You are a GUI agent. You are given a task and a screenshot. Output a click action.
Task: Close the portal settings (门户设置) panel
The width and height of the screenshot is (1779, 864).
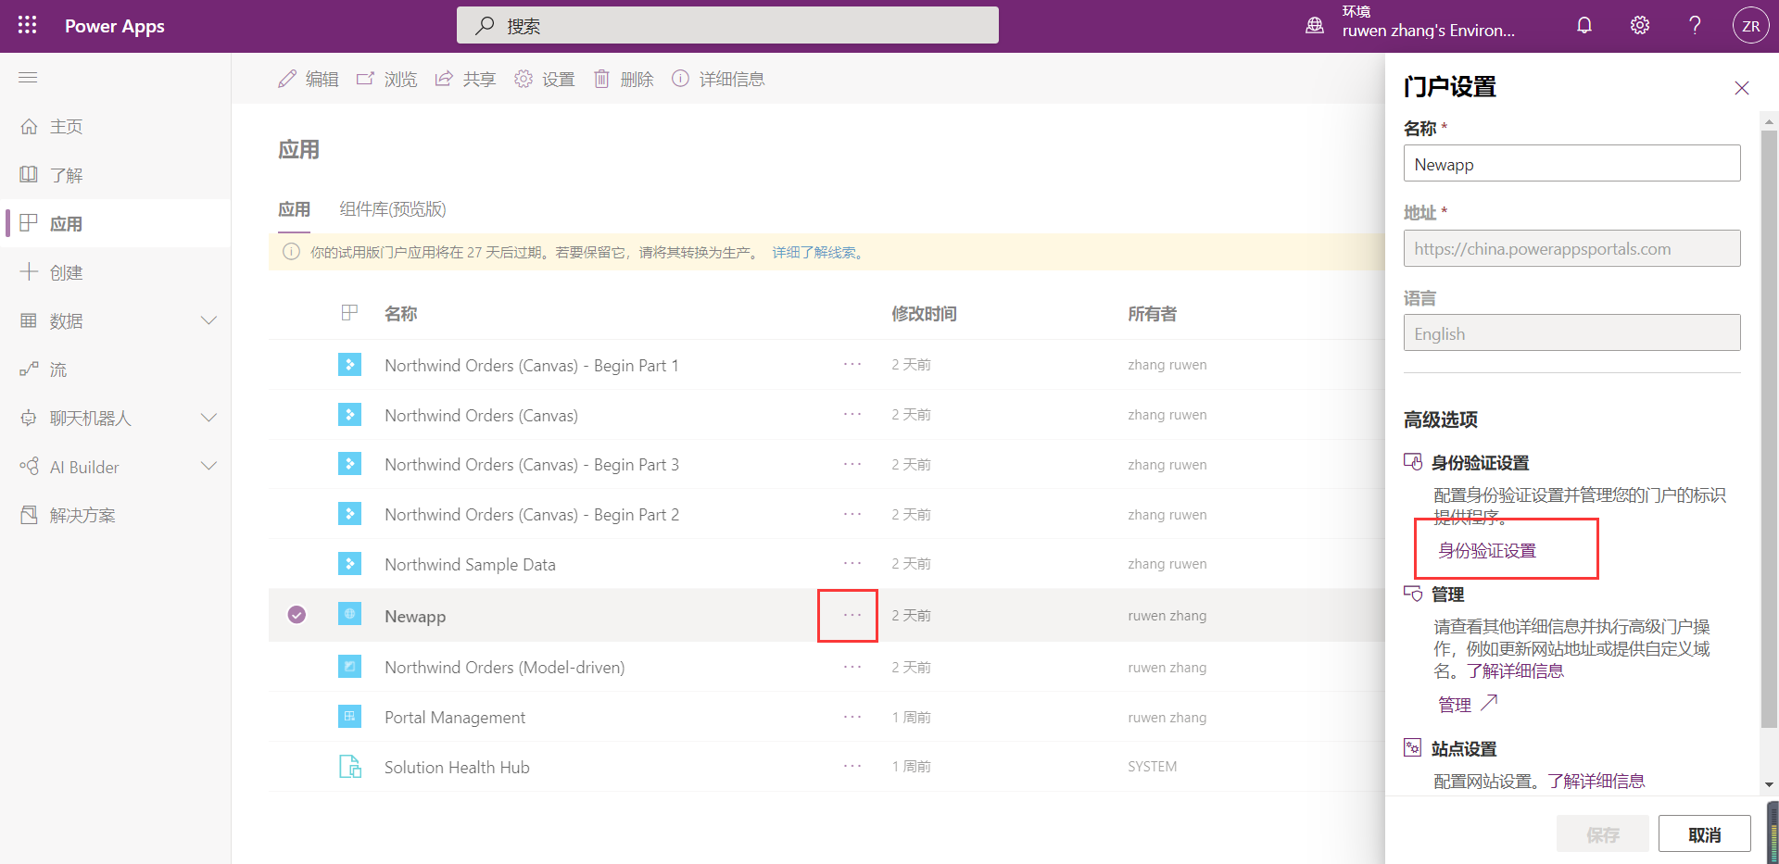point(1742,88)
